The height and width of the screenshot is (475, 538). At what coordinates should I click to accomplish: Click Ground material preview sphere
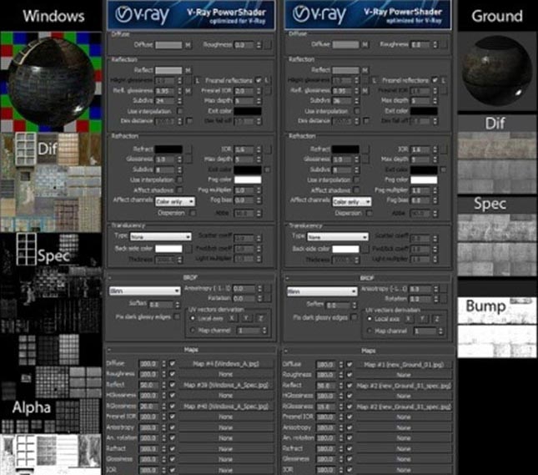point(495,70)
